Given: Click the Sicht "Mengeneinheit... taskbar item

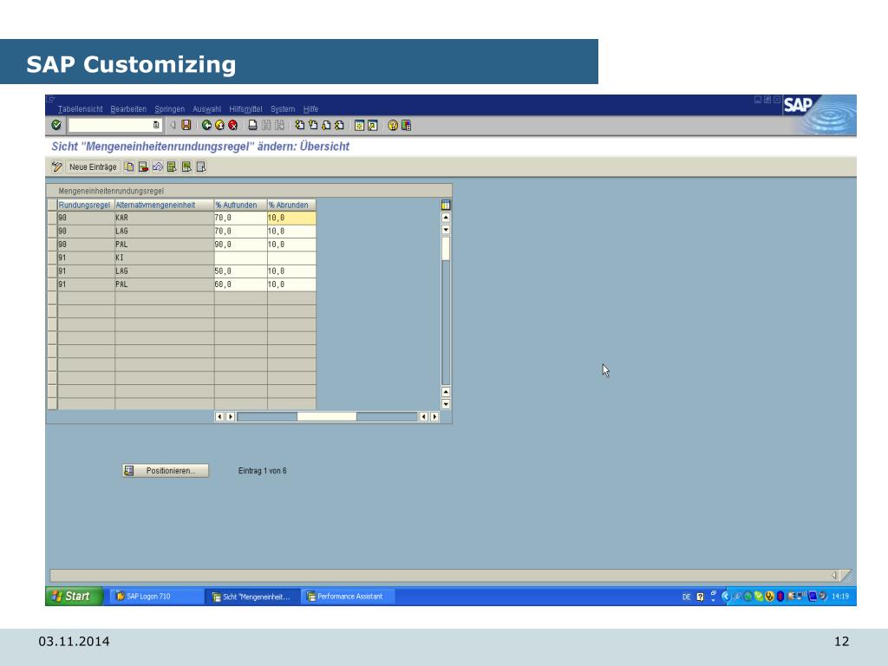Looking at the screenshot, I should pyautogui.click(x=252, y=597).
